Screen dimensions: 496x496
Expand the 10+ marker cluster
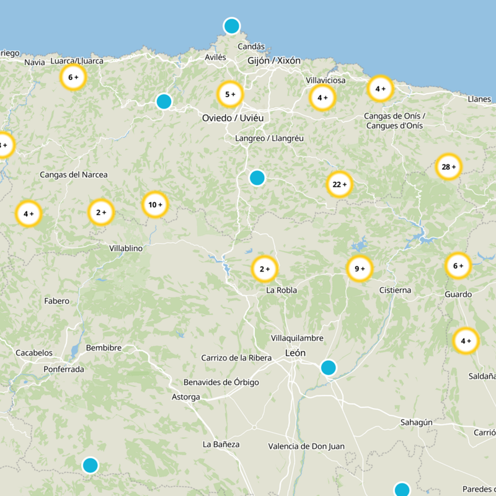pyautogui.click(x=156, y=205)
